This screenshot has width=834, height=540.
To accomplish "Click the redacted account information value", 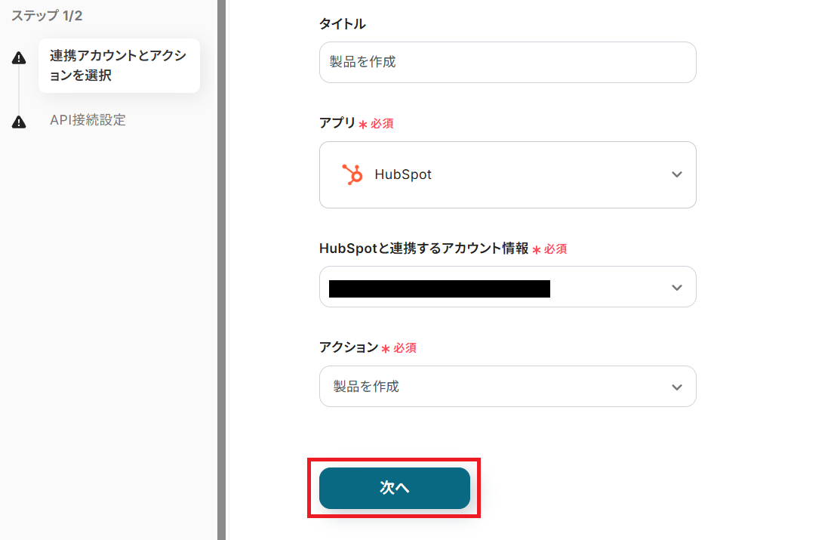I will 439,288.
